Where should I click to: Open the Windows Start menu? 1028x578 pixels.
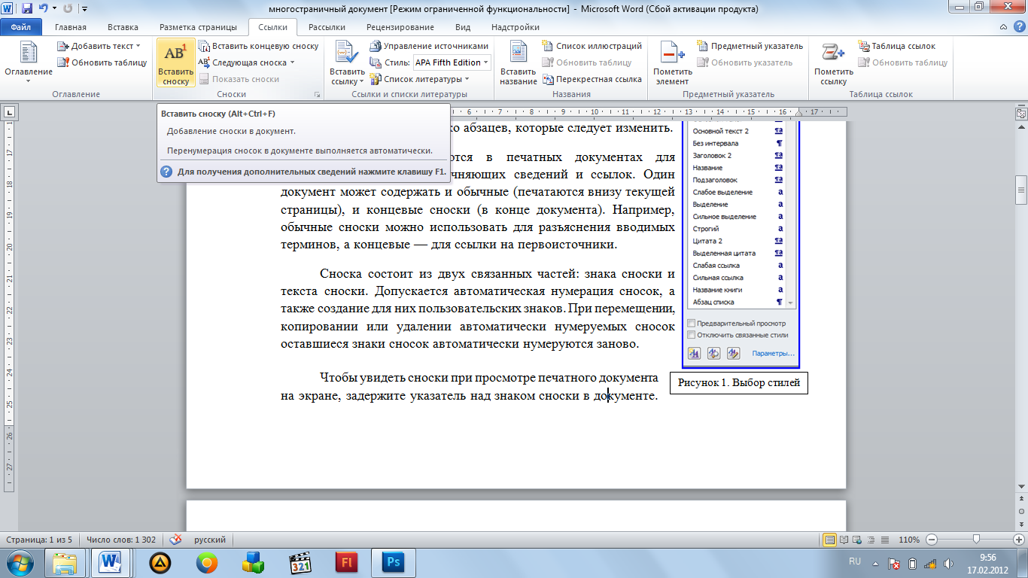20,563
